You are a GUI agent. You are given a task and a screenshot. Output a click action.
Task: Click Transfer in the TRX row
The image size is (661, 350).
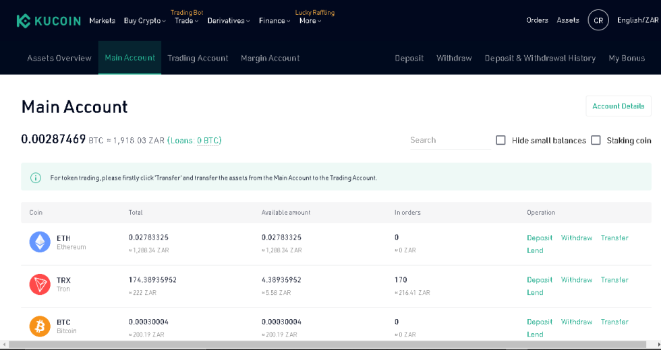click(614, 280)
